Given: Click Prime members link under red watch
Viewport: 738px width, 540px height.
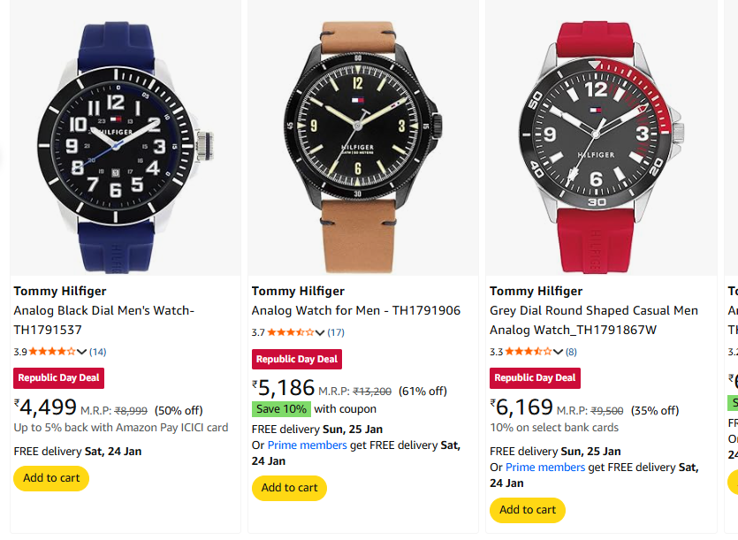Looking at the screenshot, I should 545,468.
